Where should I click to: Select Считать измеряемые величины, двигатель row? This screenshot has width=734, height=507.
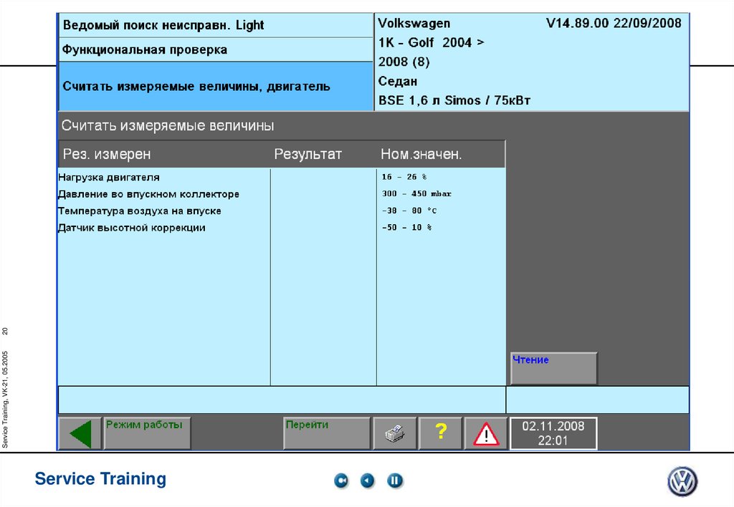tap(215, 87)
